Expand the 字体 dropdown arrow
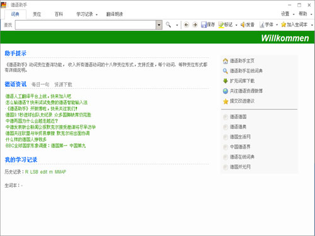The image size is (315, 236). coord(277,25)
